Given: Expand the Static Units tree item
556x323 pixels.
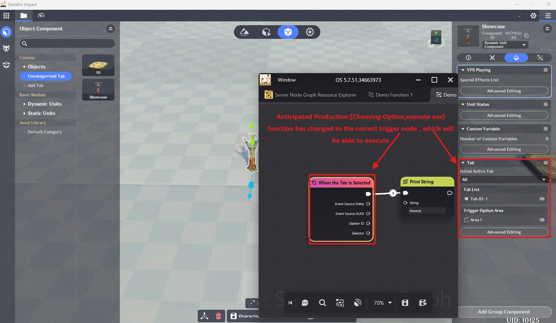Looking at the screenshot, I should coord(24,113).
